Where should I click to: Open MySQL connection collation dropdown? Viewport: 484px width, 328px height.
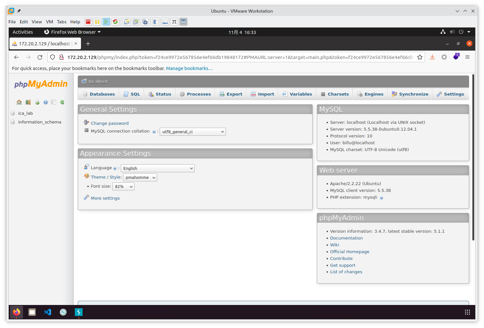click(193, 132)
